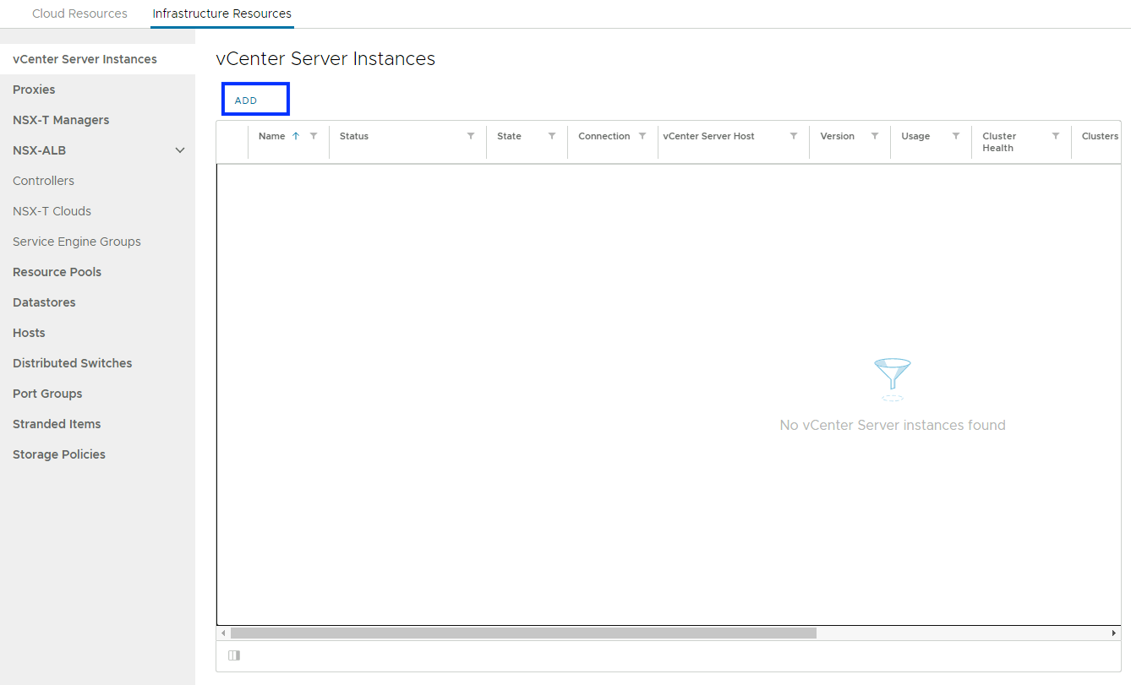
Task: Open the Status column filter icon
Action: pyautogui.click(x=471, y=136)
